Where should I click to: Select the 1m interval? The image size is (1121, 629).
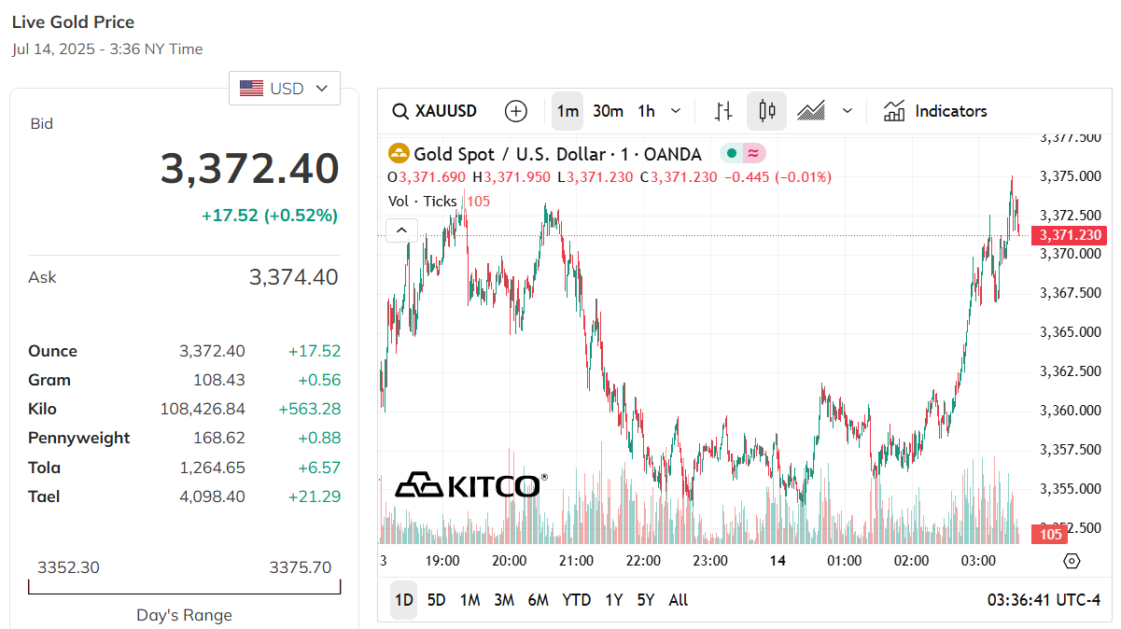coord(568,111)
